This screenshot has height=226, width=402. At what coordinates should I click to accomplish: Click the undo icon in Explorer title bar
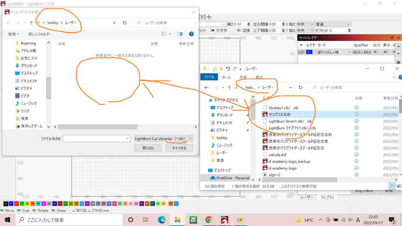pos(228,69)
